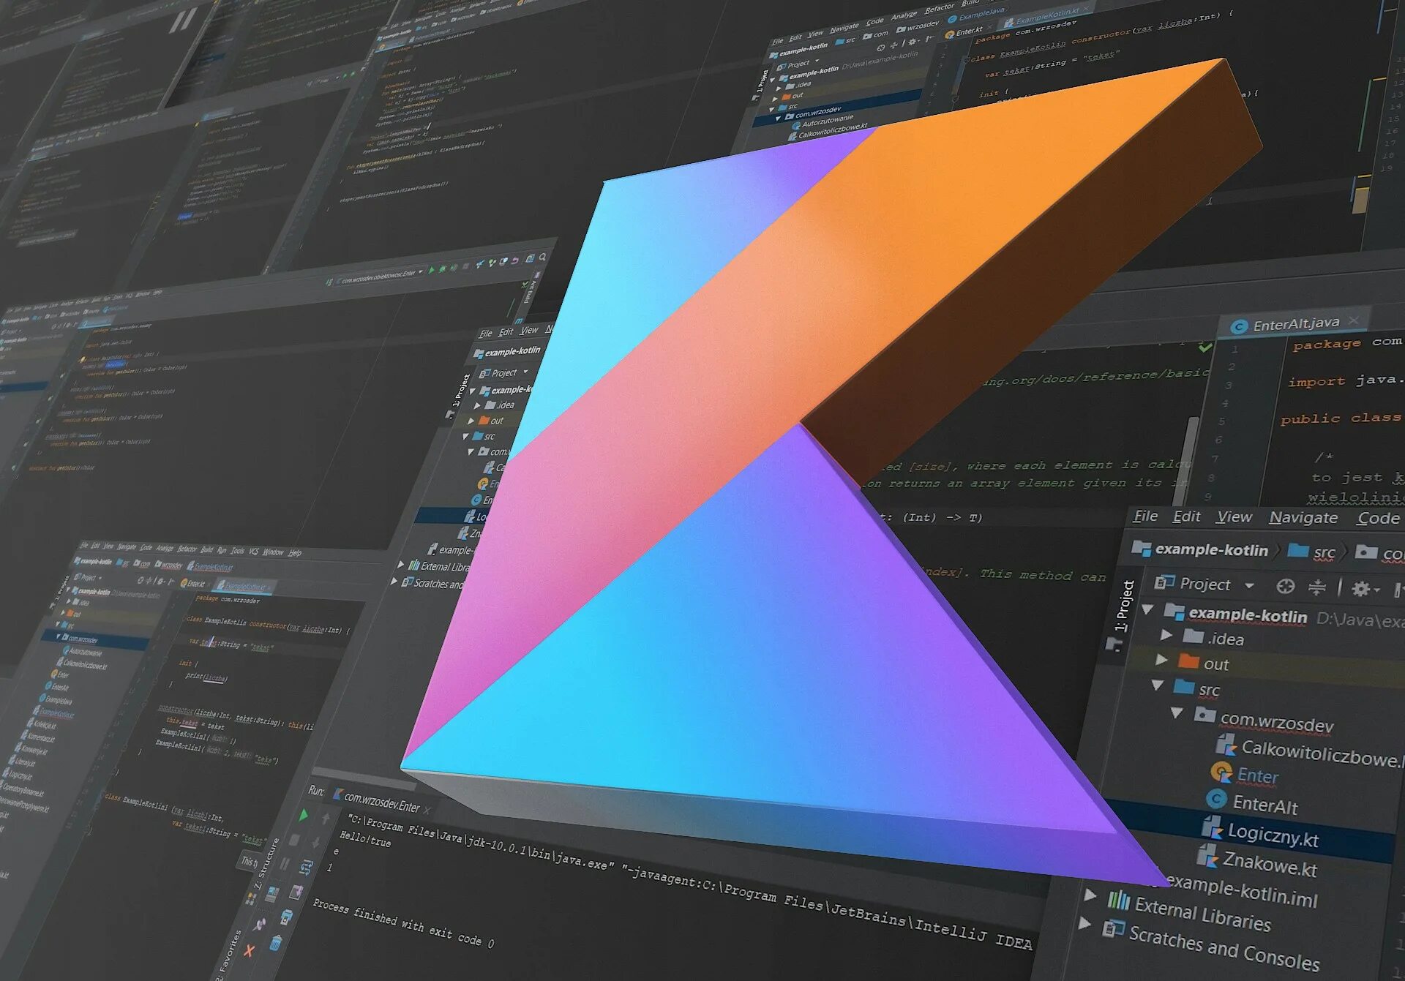Viewport: 1405px width, 981px height.
Task: Rerun with the green play icon in Run panel
Action: [x=303, y=814]
